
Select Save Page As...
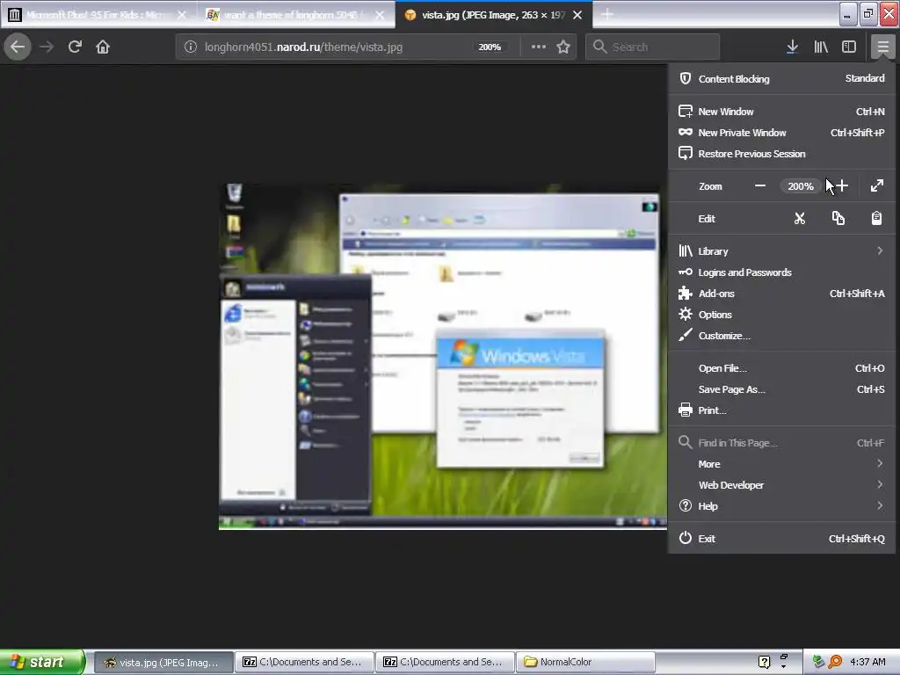pyautogui.click(x=781, y=389)
